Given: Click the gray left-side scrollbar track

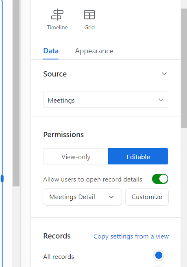Looking at the screenshot, I should (16, 93).
